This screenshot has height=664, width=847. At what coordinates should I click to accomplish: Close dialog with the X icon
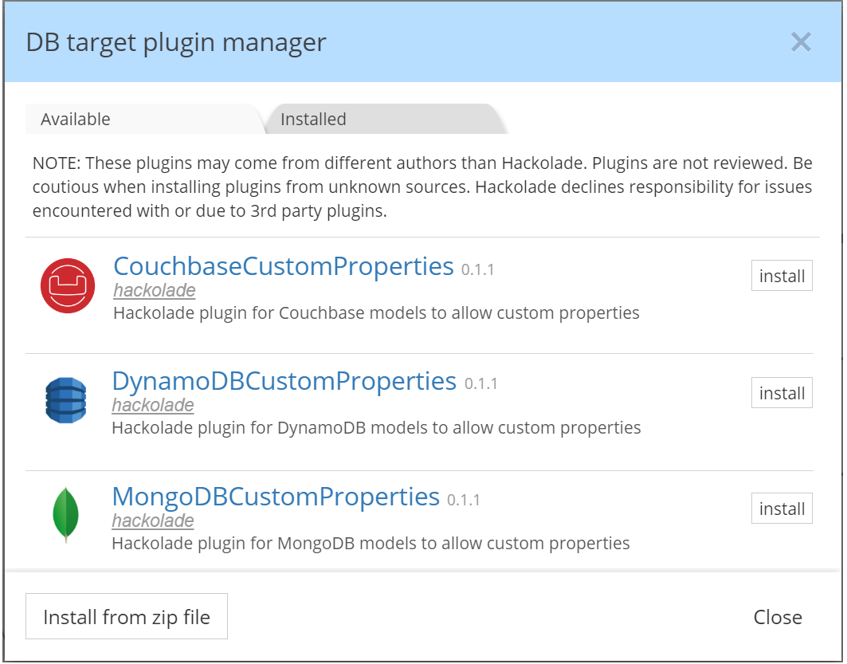click(801, 42)
